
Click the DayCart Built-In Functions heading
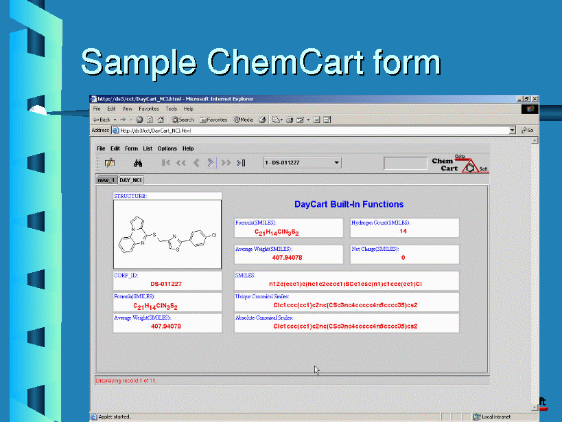[349, 204]
